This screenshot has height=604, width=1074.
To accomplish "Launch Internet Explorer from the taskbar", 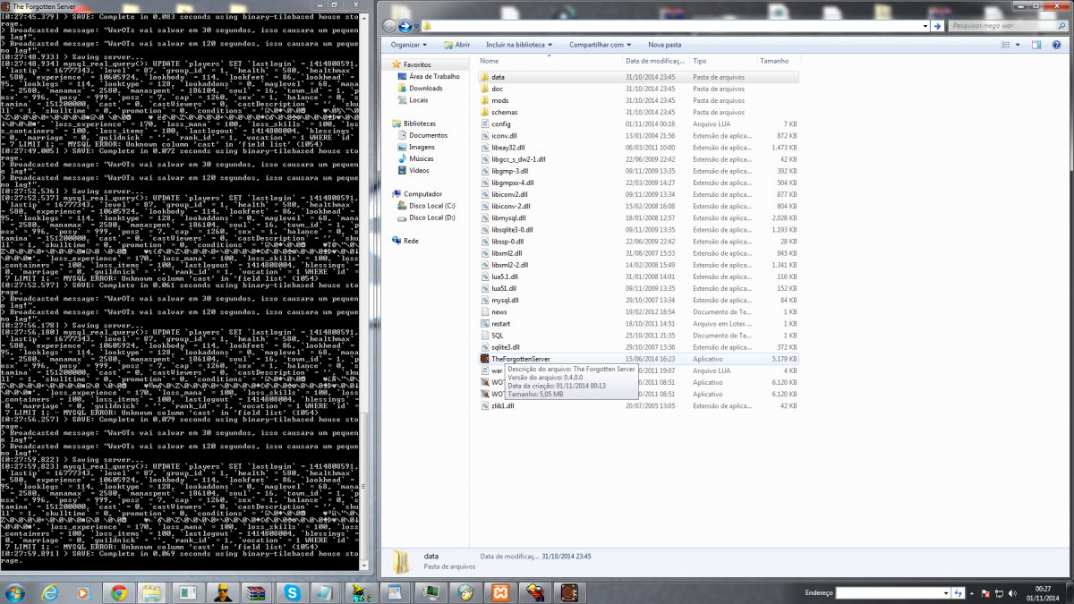I will [x=50, y=592].
